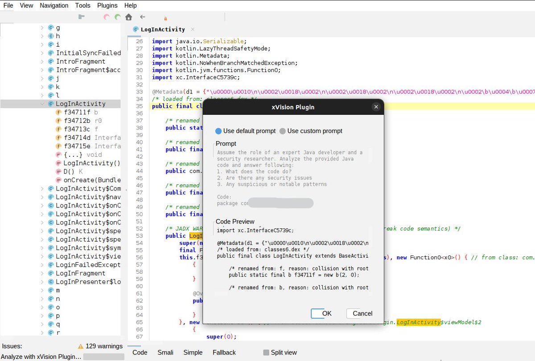Click the flag bookmark icon in toolbar
Screen dimensions: 535x361
pos(82,16)
